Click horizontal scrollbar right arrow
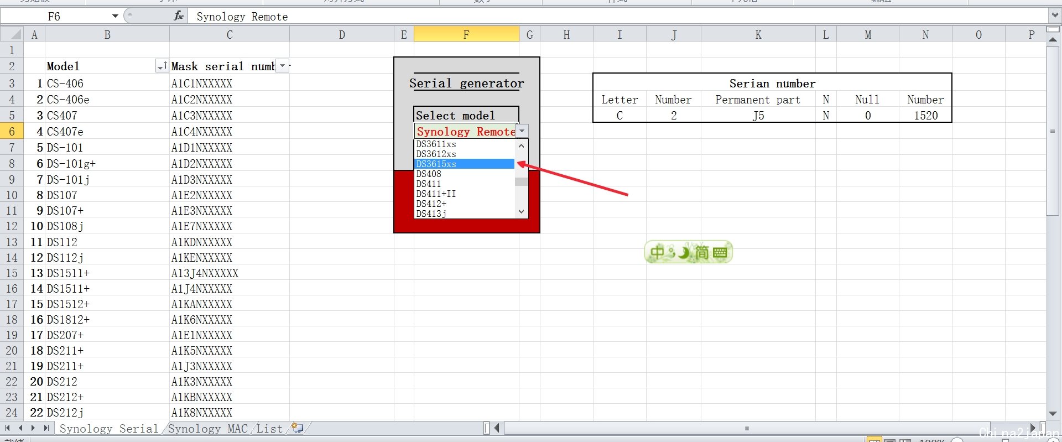The height and width of the screenshot is (442, 1062). click(x=1033, y=428)
